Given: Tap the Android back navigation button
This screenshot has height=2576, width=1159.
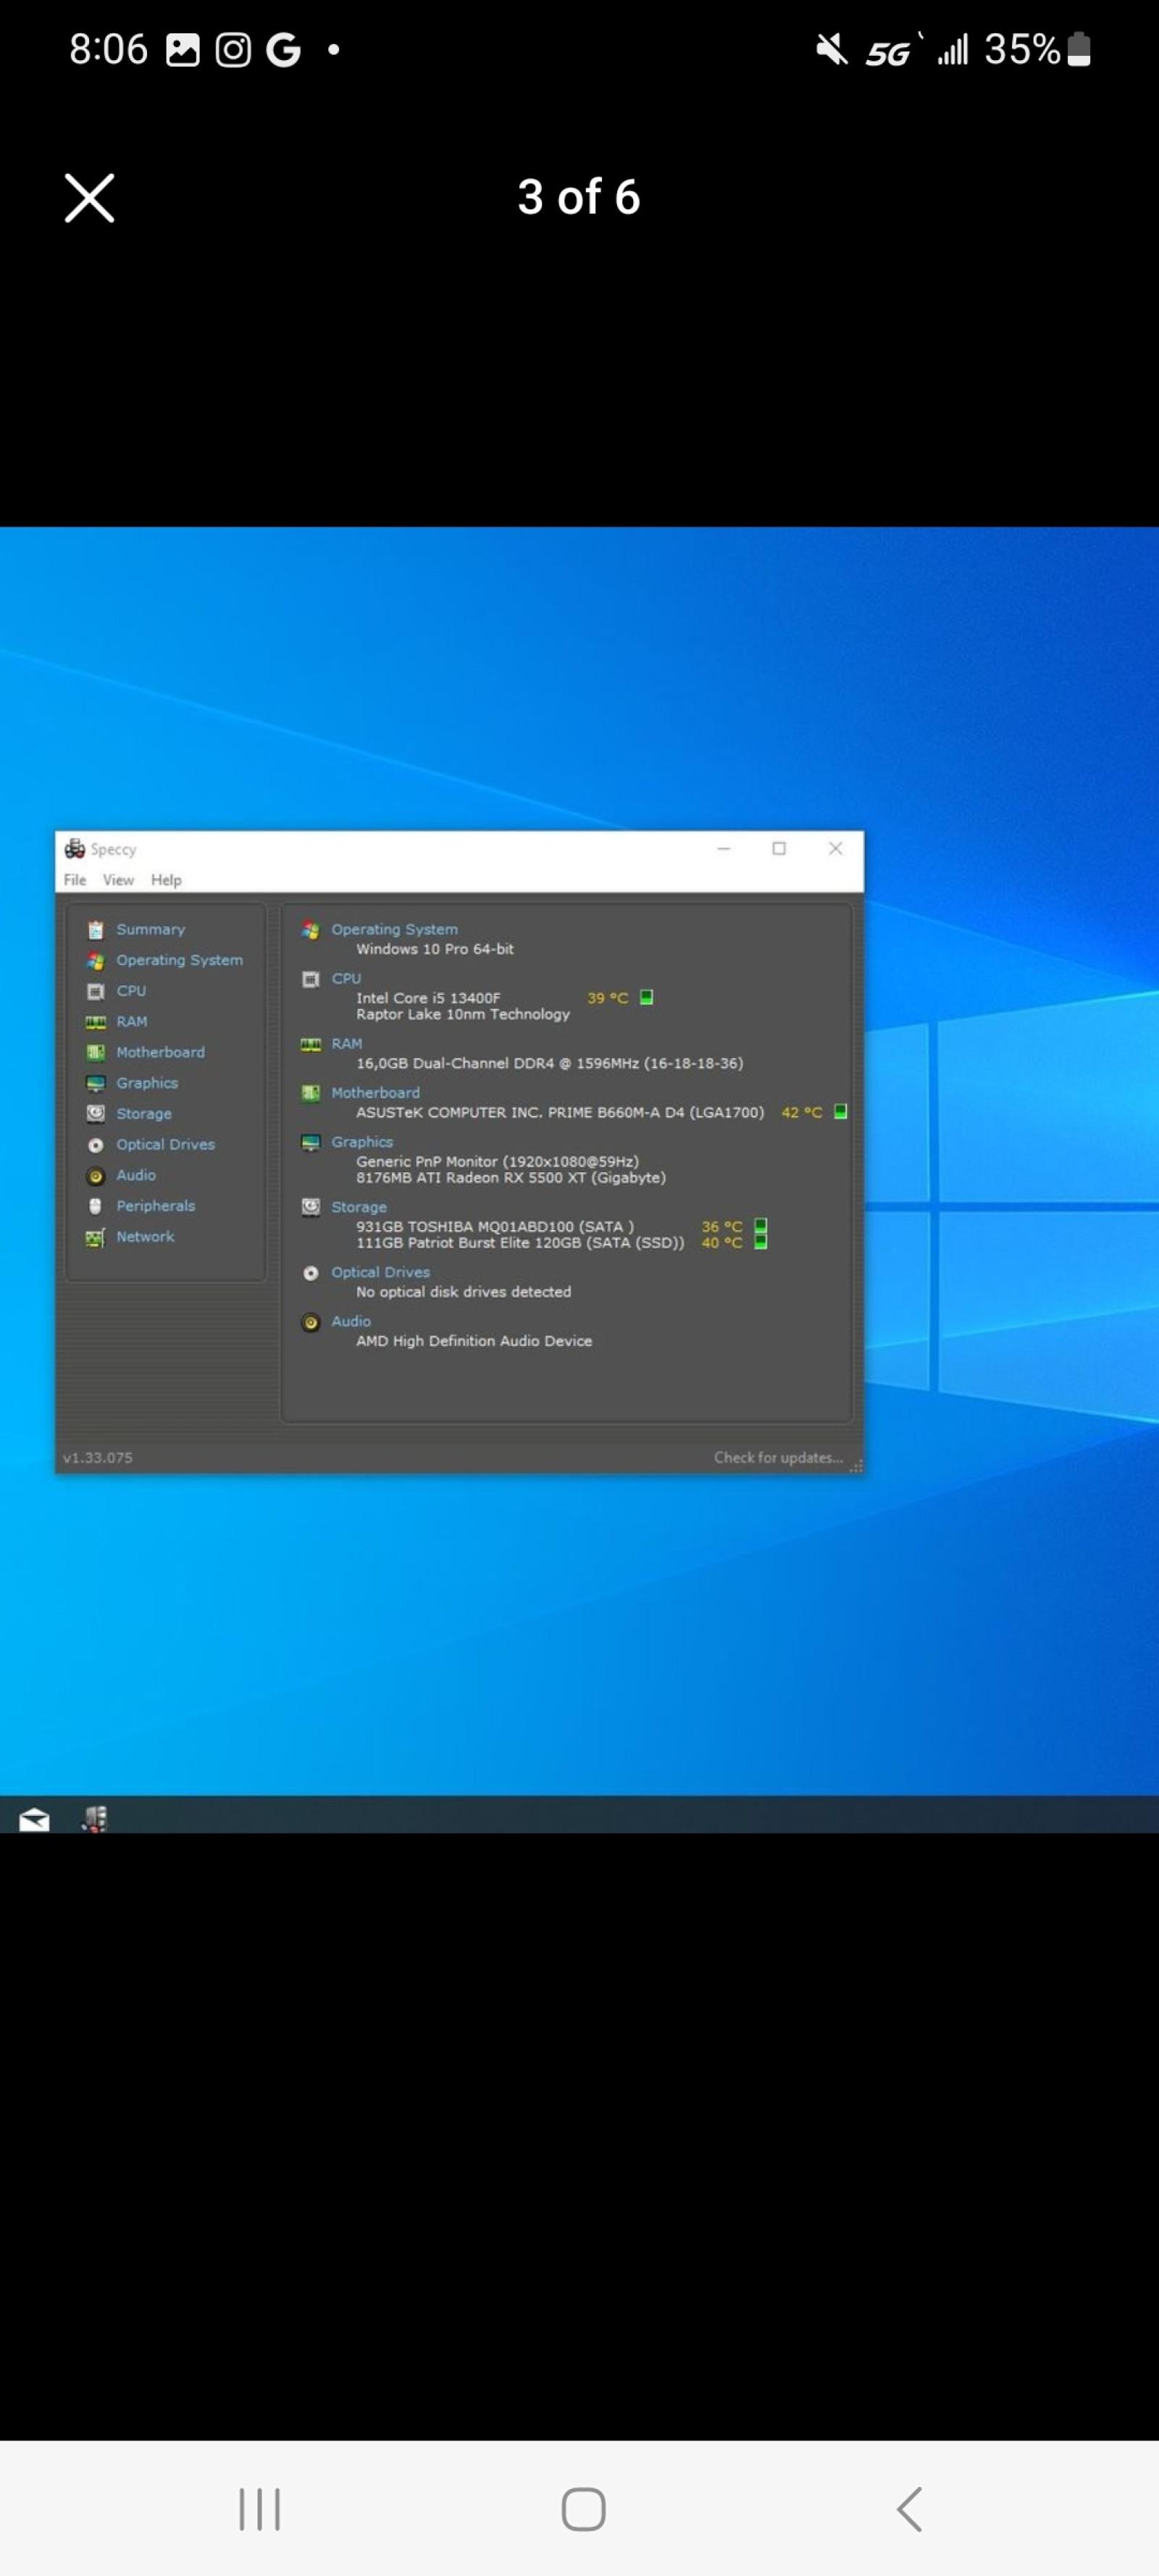Looking at the screenshot, I should (x=910, y=2509).
